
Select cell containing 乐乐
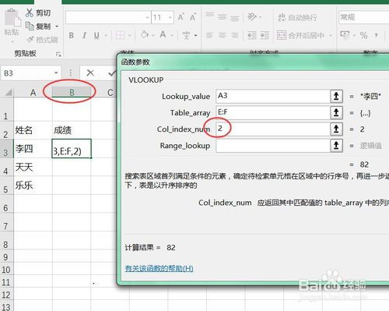[33, 186]
